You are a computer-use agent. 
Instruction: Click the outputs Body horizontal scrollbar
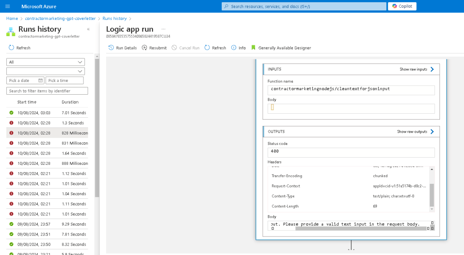coord(361,228)
